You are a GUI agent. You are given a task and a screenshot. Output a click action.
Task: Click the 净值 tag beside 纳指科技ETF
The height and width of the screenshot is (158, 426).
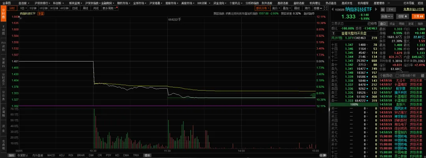(41, 13)
